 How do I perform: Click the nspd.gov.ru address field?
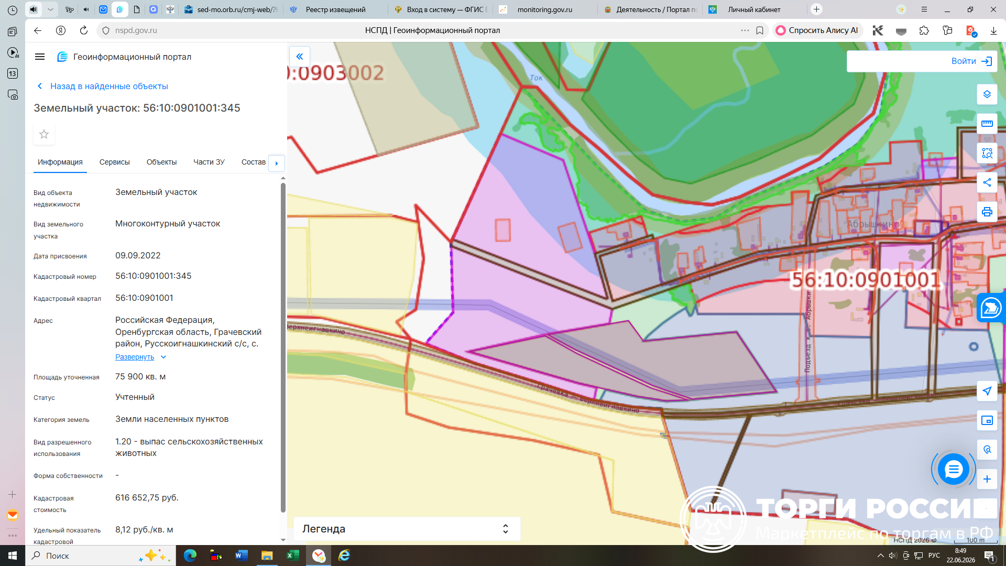pos(136,30)
